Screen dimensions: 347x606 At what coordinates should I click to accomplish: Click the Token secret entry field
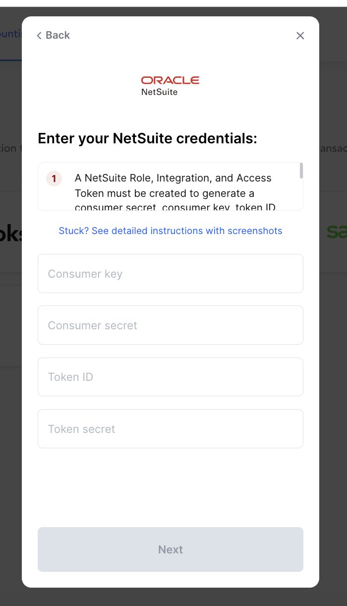pyautogui.click(x=170, y=428)
